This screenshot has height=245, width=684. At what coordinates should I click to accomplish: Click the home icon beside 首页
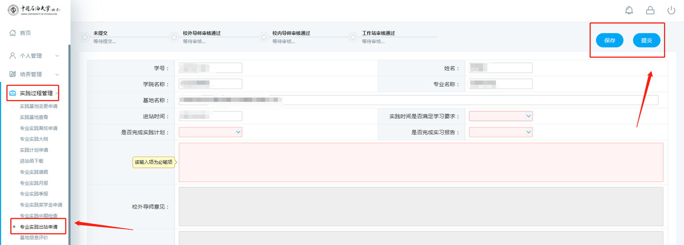coord(13,33)
